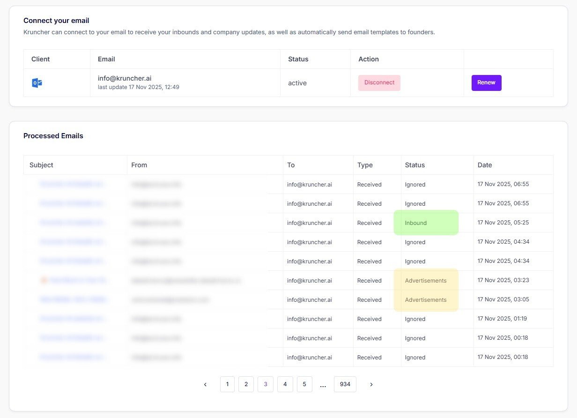
Task: Open page 5 in pagination
Action: coord(304,384)
